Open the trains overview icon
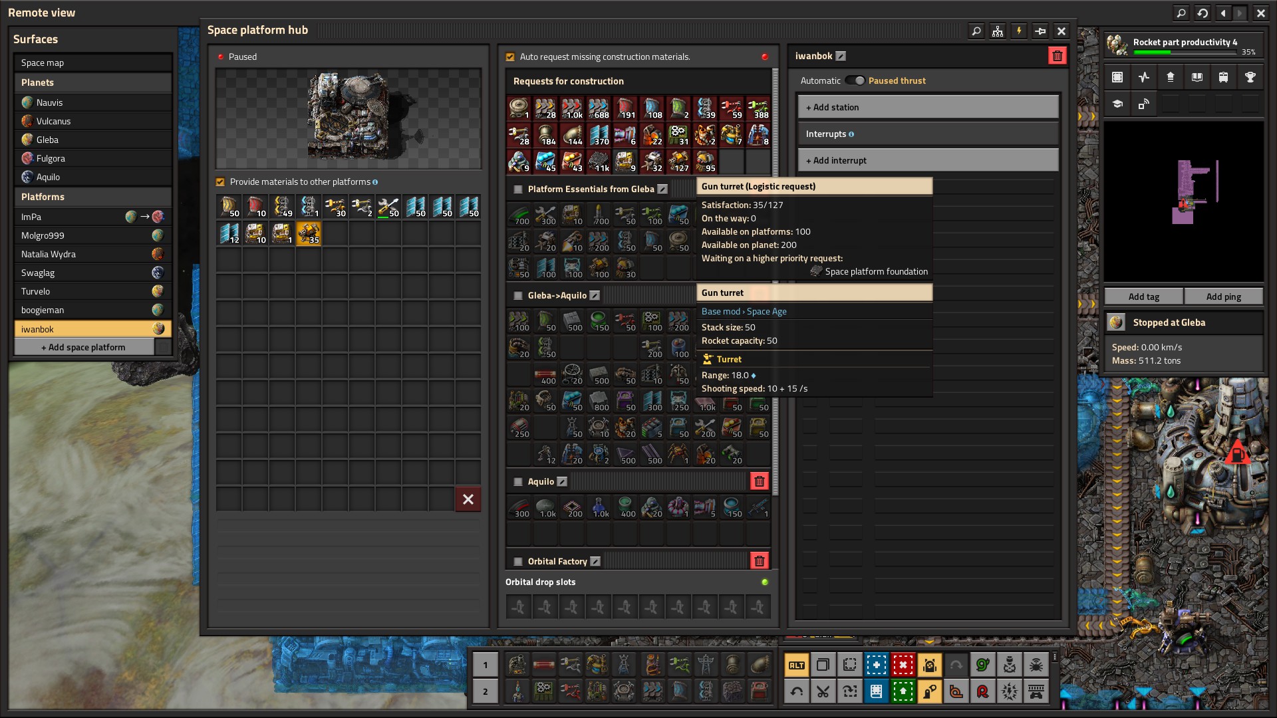Viewport: 1277px width, 718px height. tap(1224, 77)
